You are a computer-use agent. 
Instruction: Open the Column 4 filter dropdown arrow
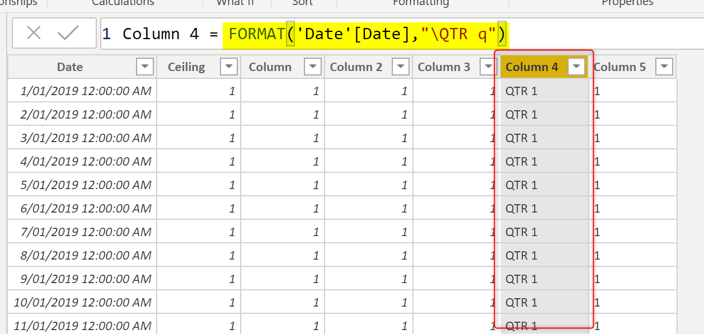(576, 67)
